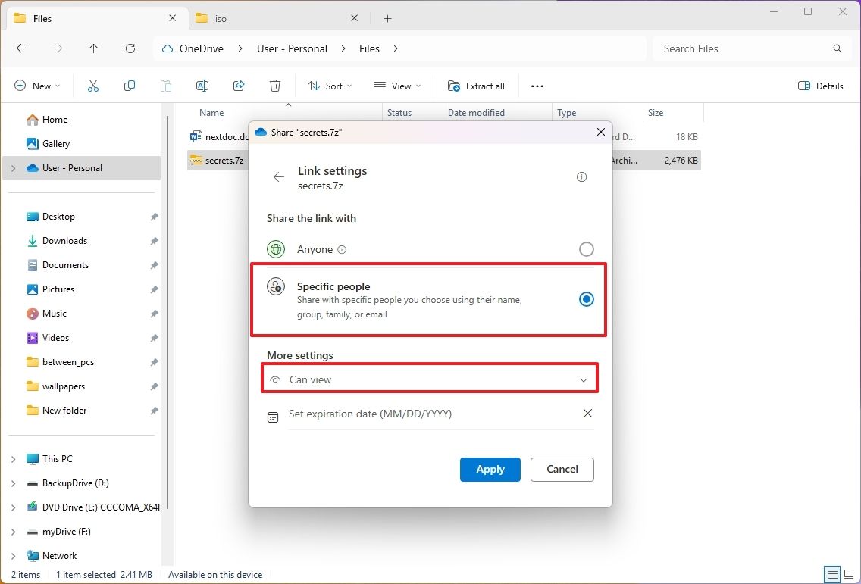Choose Specific people for link sharing

(586, 299)
